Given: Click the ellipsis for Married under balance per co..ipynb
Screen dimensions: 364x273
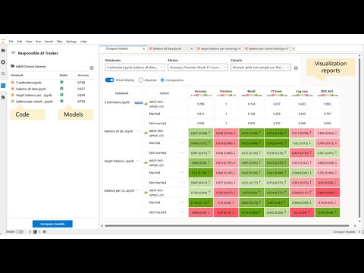Looking at the screenshot, I should (x=182, y=202).
